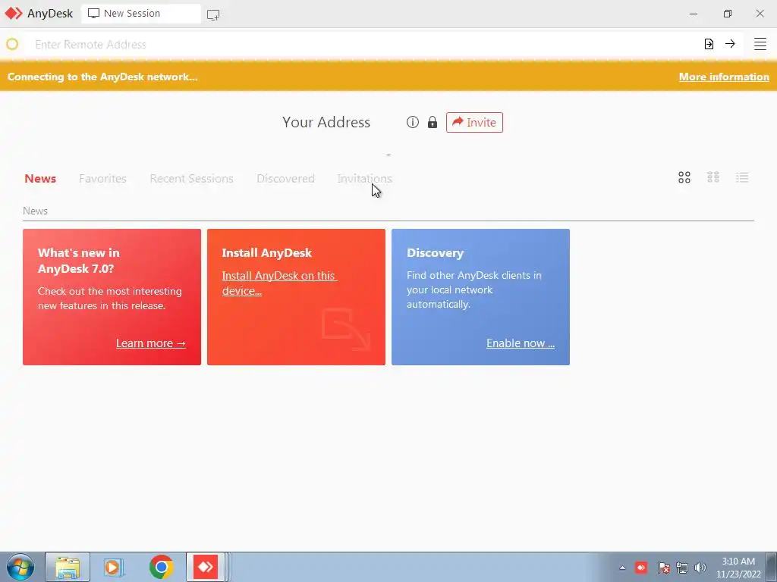This screenshot has width=777, height=582.
Task: Select small tiles view icon
Action: (x=713, y=177)
